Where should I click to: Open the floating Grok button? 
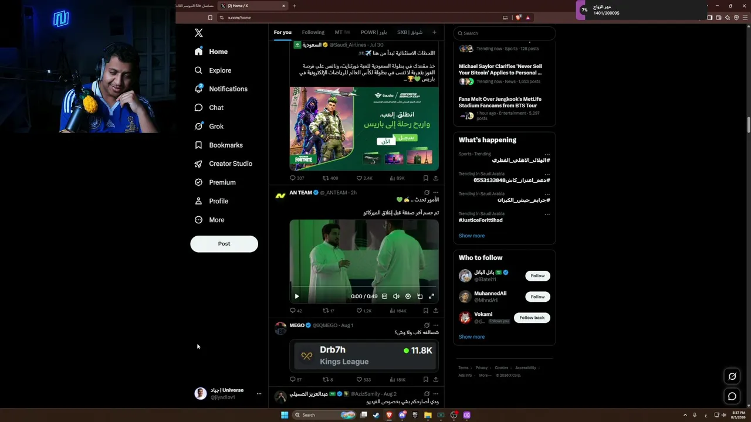[x=732, y=376]
